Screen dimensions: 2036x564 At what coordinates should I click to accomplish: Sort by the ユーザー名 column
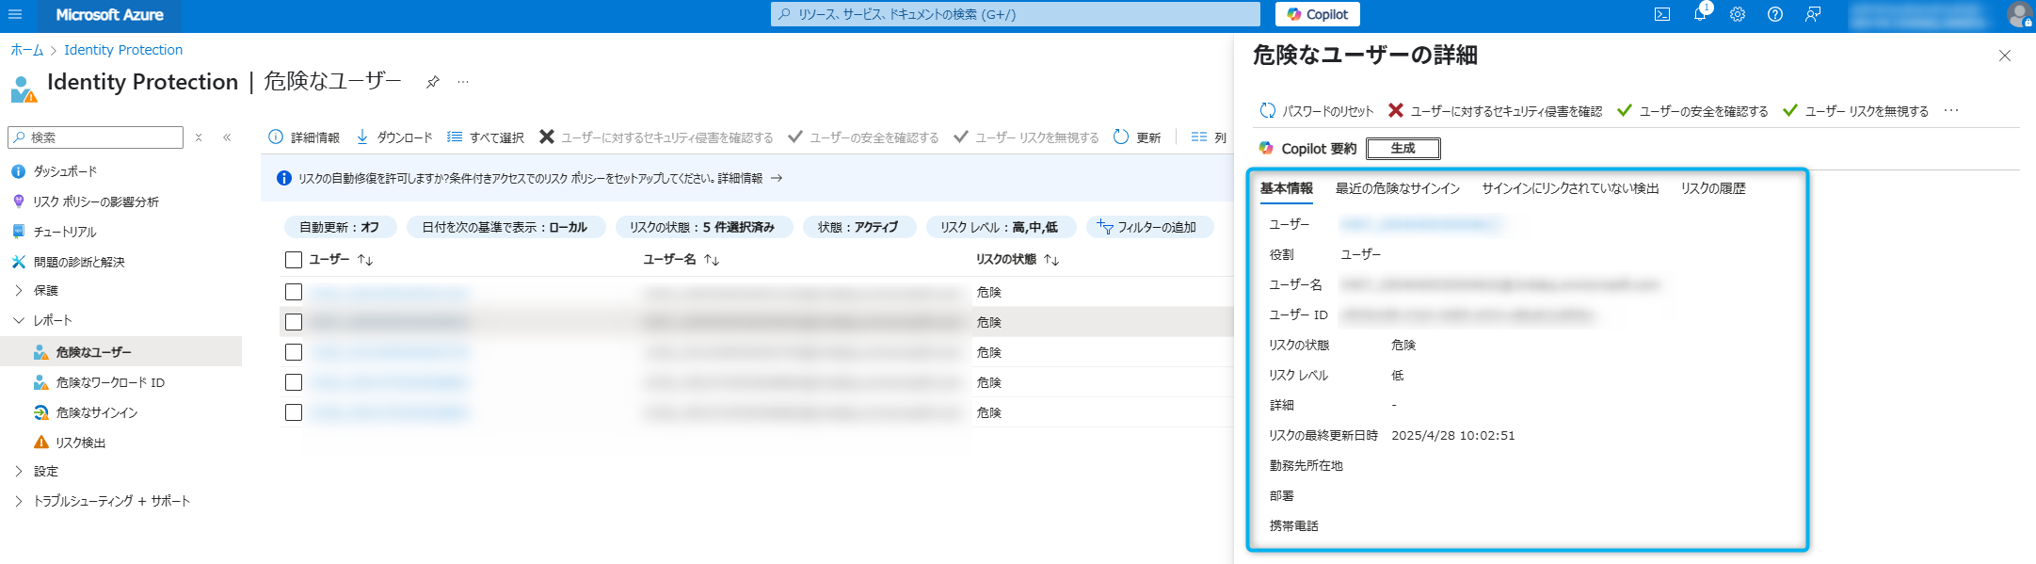[681, 260]
